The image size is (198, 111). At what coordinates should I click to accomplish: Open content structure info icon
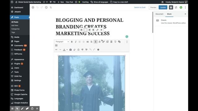[46, 7]
